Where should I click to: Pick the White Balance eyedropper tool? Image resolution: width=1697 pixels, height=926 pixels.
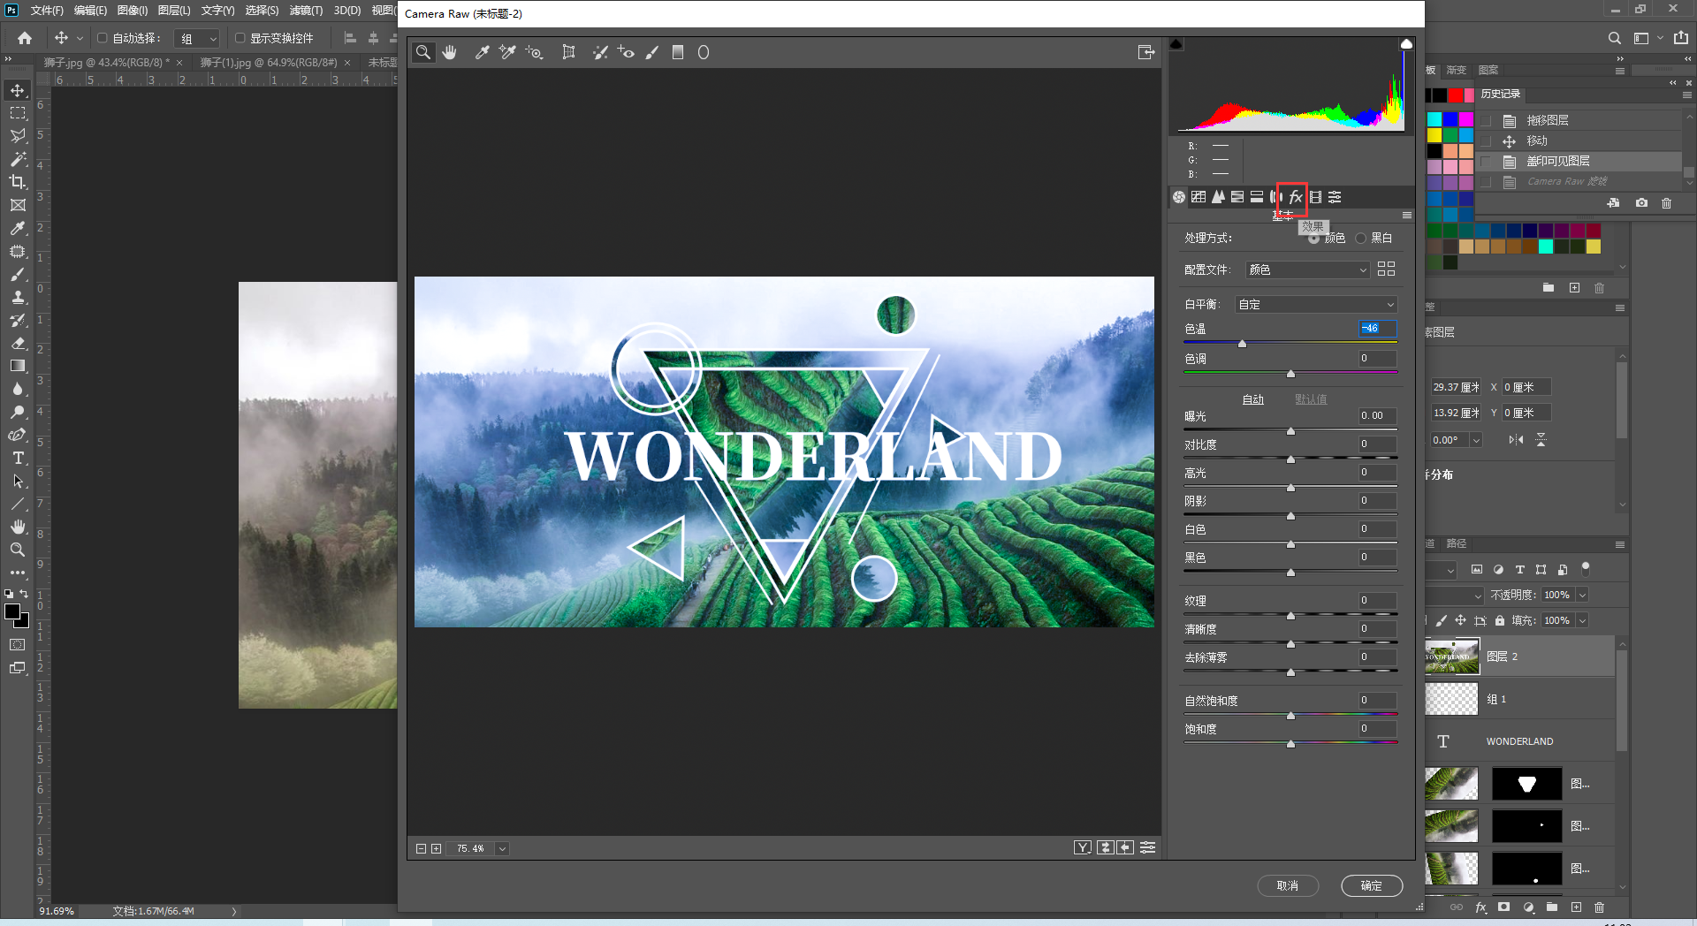tap(482, 52)
